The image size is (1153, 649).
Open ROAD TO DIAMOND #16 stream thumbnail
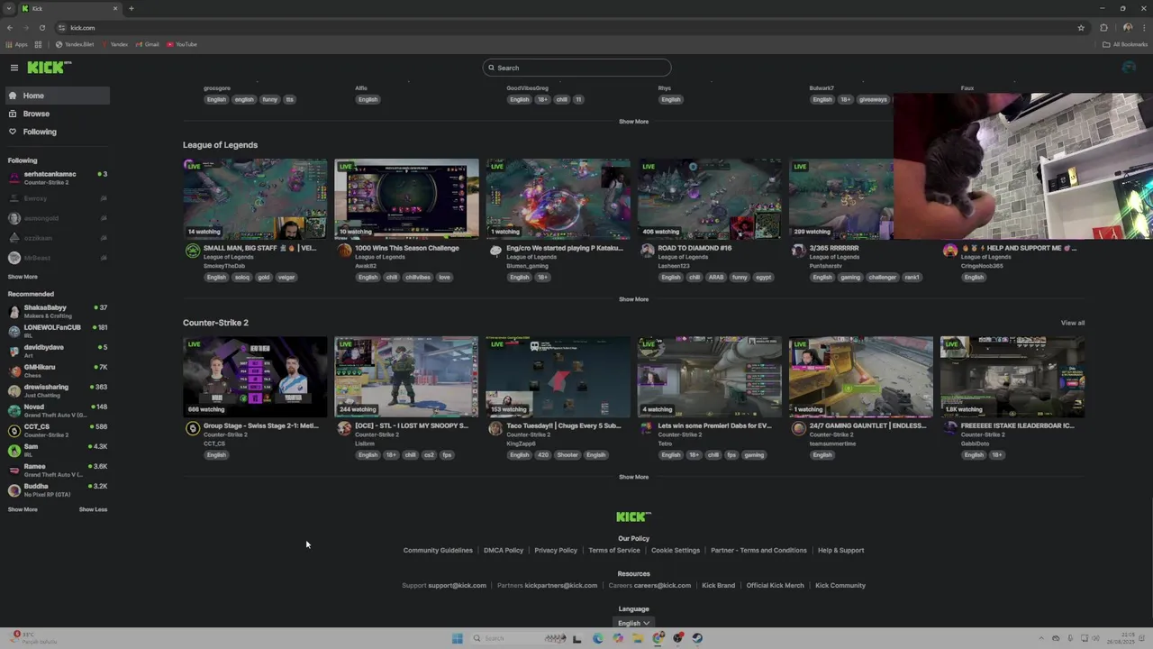[710, 199]
